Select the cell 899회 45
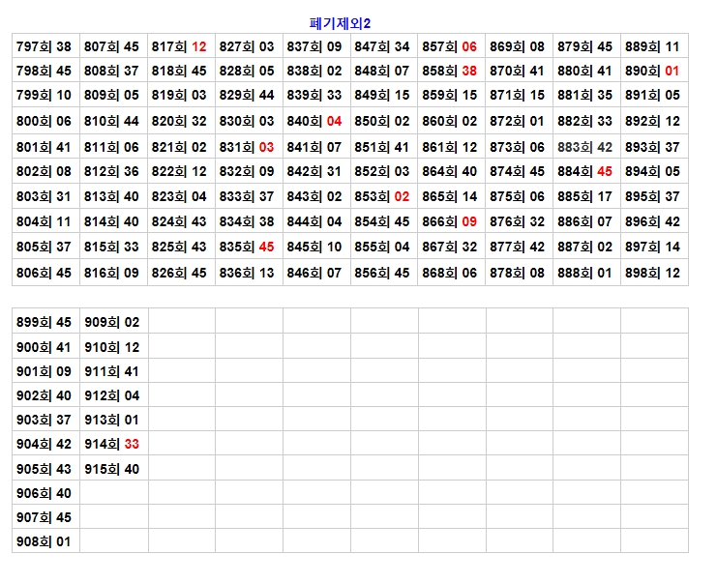The width and height of the screenshot is (717, 583). pyautogui.click(x=45, y=322)
